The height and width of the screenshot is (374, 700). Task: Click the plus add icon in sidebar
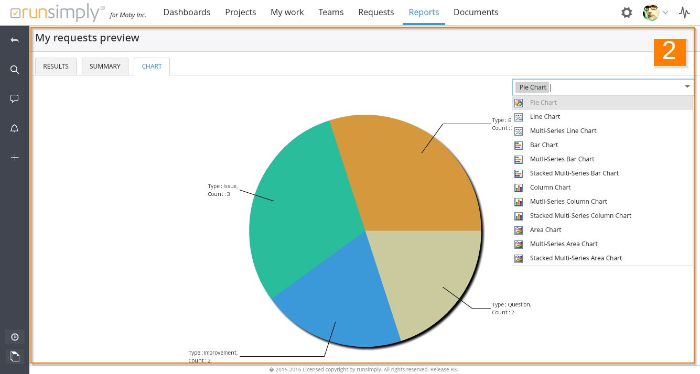[x=15, y=157]
